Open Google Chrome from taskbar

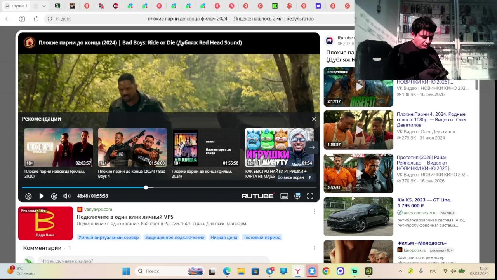[326, 271]
